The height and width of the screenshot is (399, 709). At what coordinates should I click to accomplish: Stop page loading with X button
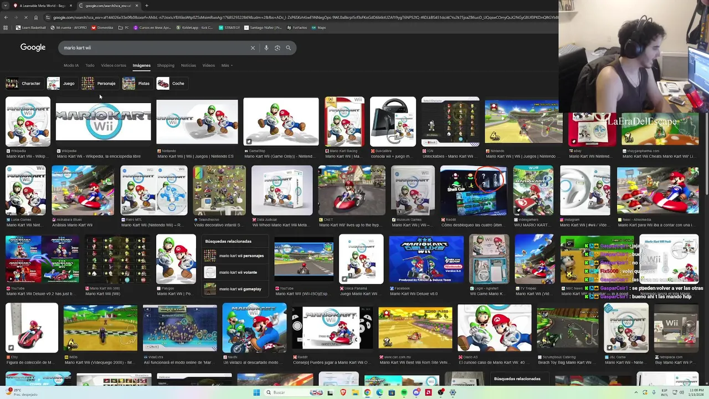click(x=25, y=18)
